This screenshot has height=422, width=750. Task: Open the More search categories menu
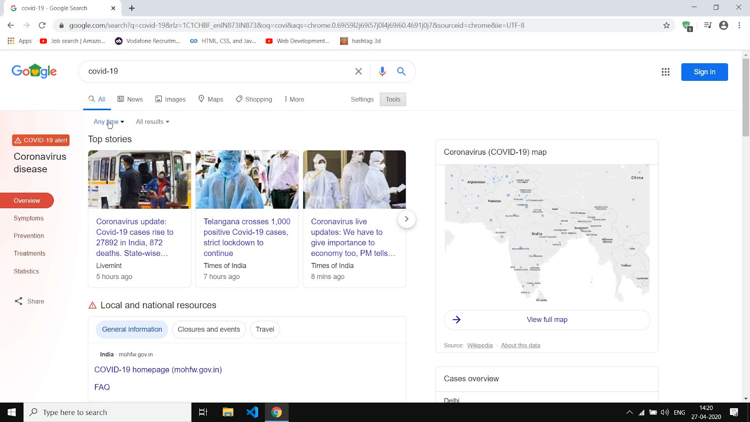(x=294, y=99)
